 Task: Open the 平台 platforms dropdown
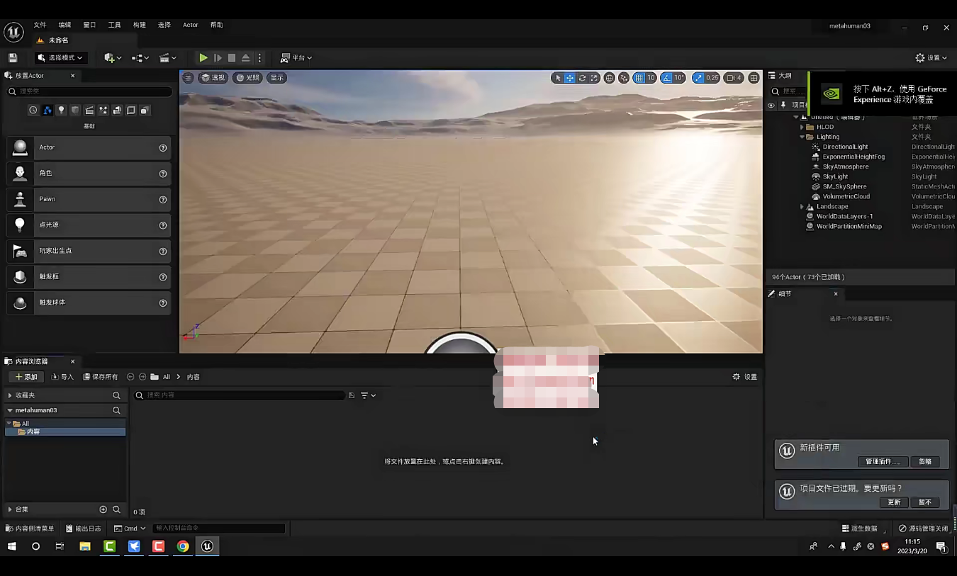pos(296,58)
